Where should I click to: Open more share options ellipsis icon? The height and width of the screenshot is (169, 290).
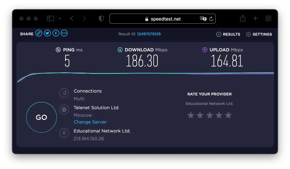[x=64, y=33]
